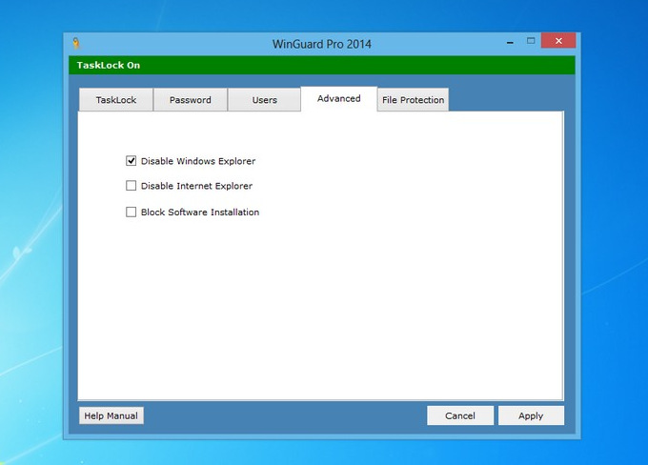Maximize the WinGuard Pro window
The image size is (648, 465).
coord(531,41)
